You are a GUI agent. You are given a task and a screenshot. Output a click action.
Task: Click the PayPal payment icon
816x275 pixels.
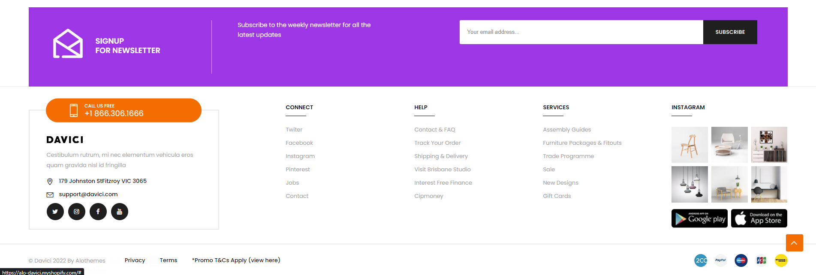(x=720, y=260)
